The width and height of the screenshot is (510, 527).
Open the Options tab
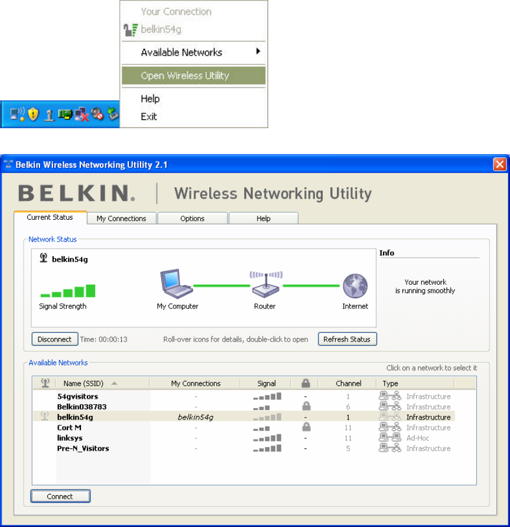(192, 219)
